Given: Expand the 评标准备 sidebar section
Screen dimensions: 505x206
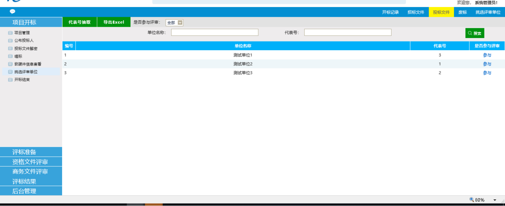Looking at the screenshot, I should 31,152.
